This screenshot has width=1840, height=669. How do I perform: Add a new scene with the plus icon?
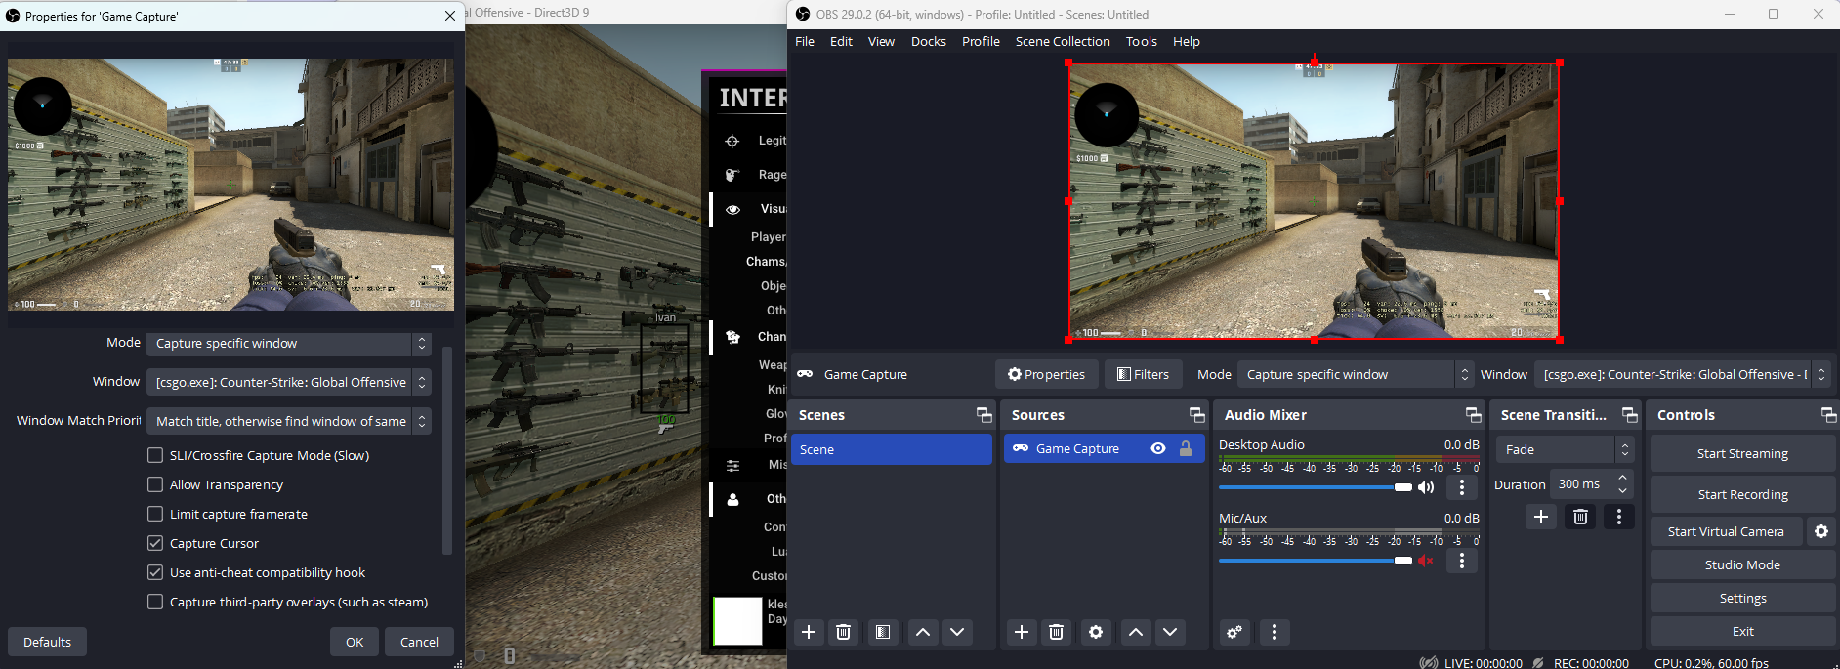[x=809, y=632]
